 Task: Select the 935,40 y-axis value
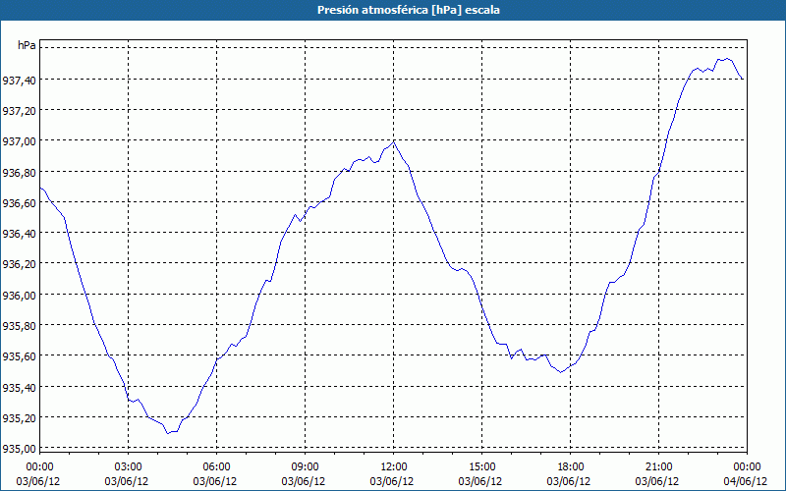19,387
